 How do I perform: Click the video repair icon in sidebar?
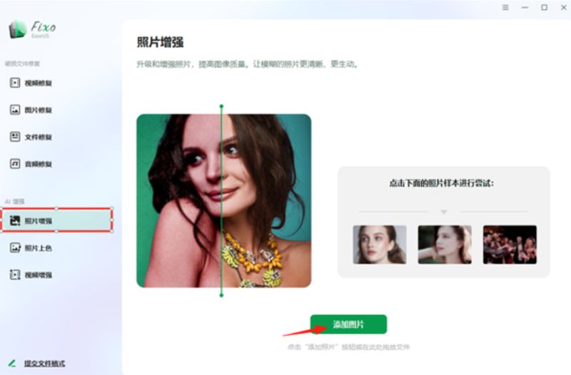click(x=15, y=83)
